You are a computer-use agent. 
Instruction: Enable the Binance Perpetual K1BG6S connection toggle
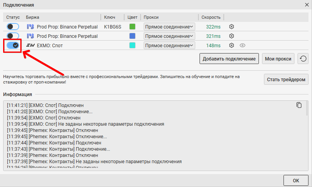pos(13,27)
